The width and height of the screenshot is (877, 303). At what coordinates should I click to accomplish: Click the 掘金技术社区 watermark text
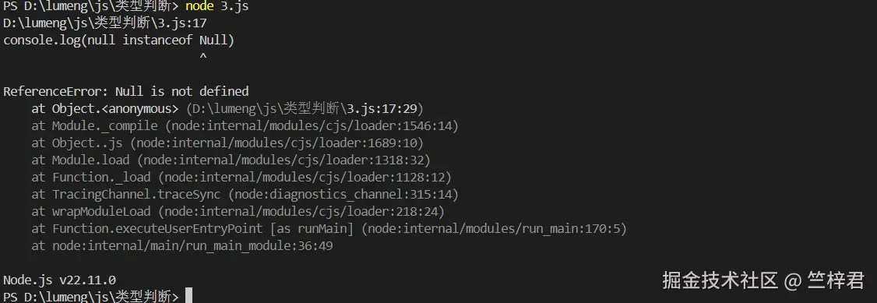point(720,280)
